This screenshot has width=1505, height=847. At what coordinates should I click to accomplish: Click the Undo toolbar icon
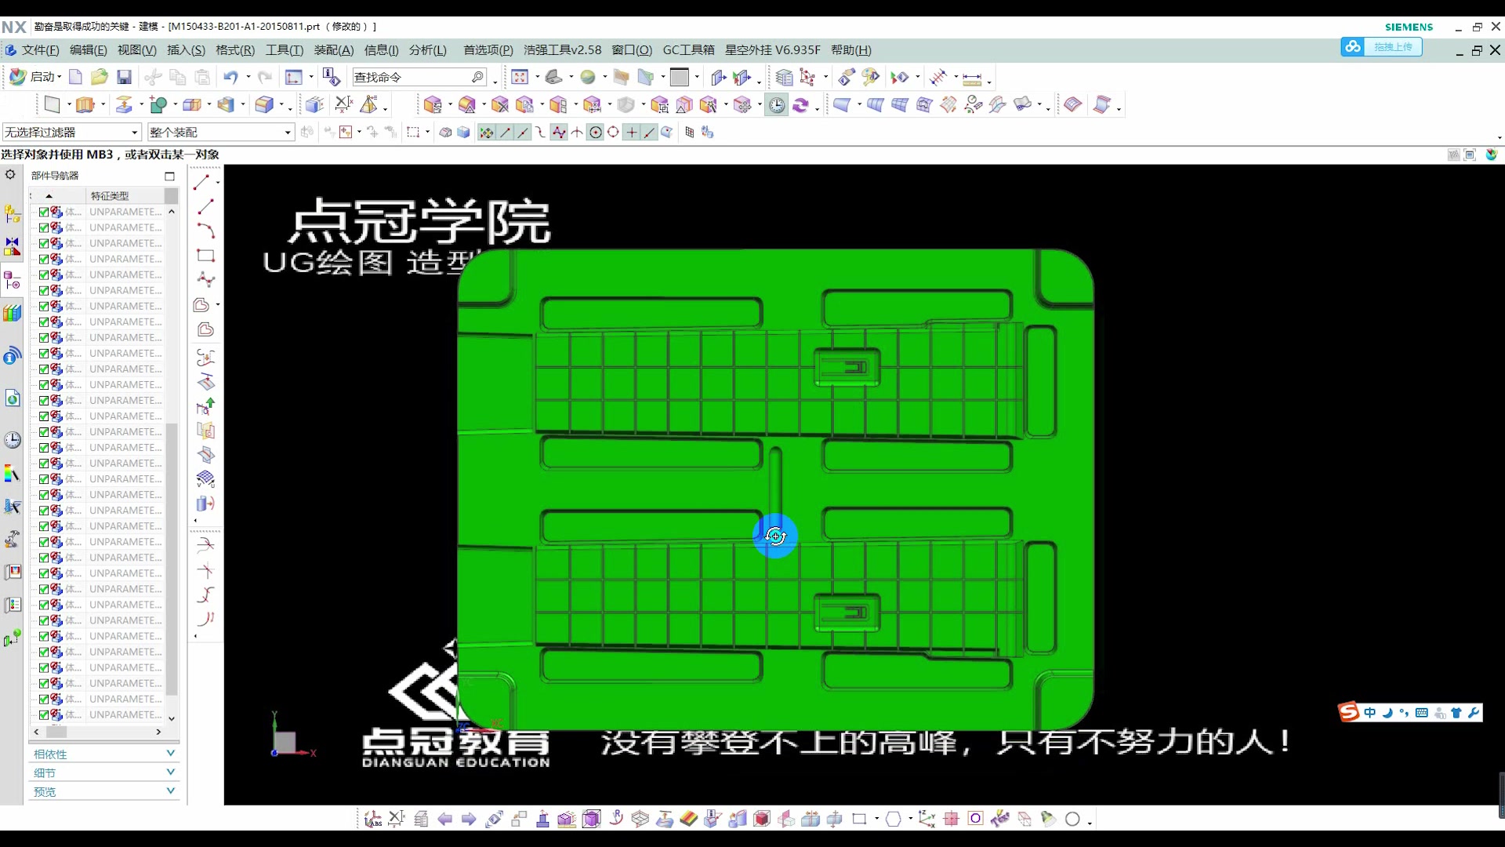[230, 76]
